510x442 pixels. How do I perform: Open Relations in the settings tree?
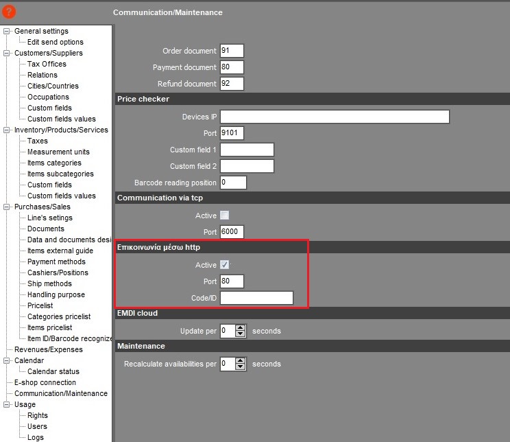point(42,75)
